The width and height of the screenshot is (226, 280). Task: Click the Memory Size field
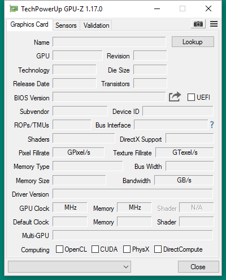pos(79,180)
